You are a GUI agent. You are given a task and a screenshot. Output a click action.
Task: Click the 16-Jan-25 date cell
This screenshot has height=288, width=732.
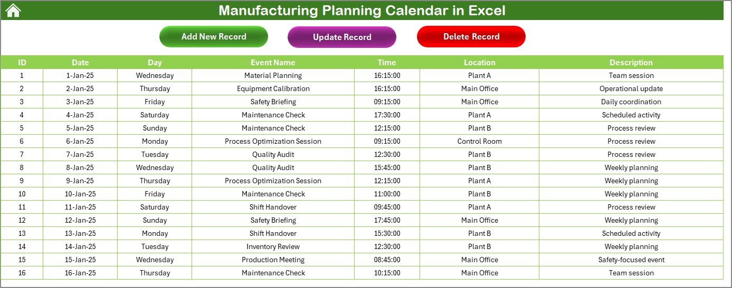click(x=80, y=273)
